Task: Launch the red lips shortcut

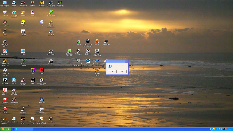Action: (x=5, y=90)
